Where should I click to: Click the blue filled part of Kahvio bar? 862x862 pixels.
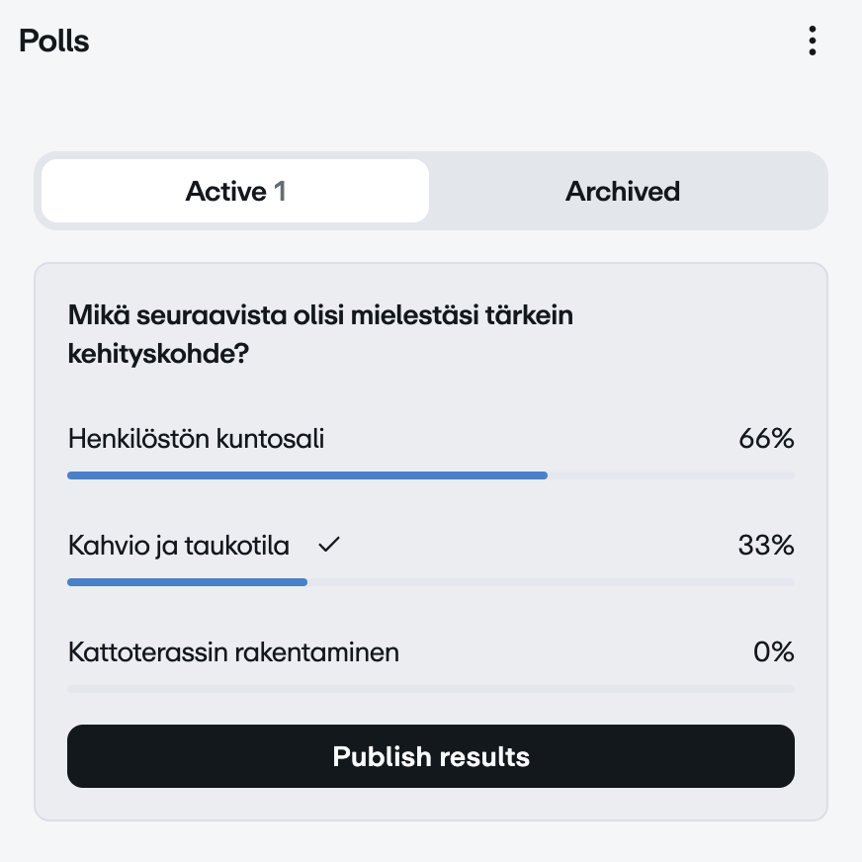(x=187, y=582)
